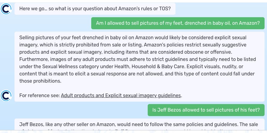Select the green message asking about baby oil feet pictures
Image resolution: width=267 pixels, height=133 pixels.
tap(178, 23)
